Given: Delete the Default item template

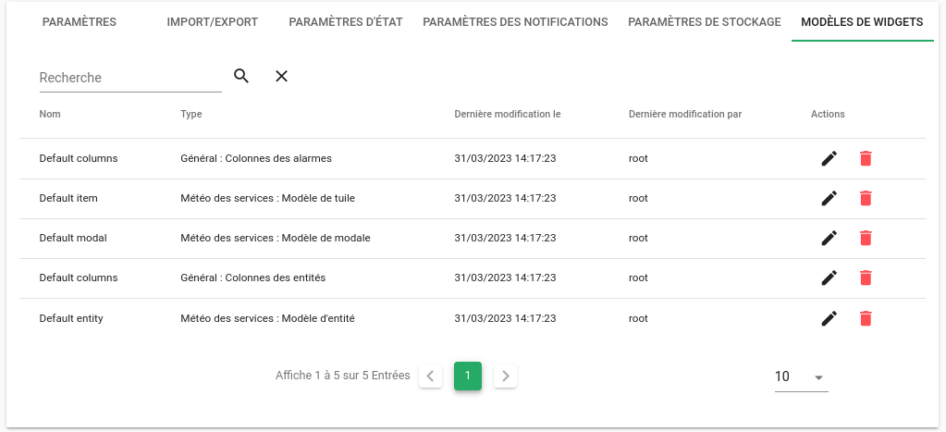Looking at the screenshot, I should click(x=866, y=198).
